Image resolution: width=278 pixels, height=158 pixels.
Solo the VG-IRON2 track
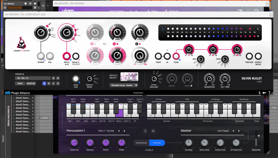coord(30,4)
